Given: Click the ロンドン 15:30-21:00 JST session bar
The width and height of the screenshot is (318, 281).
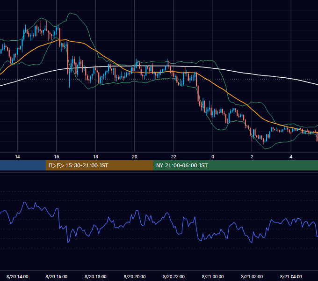Looking at the screenshot, I should point(99,165).
